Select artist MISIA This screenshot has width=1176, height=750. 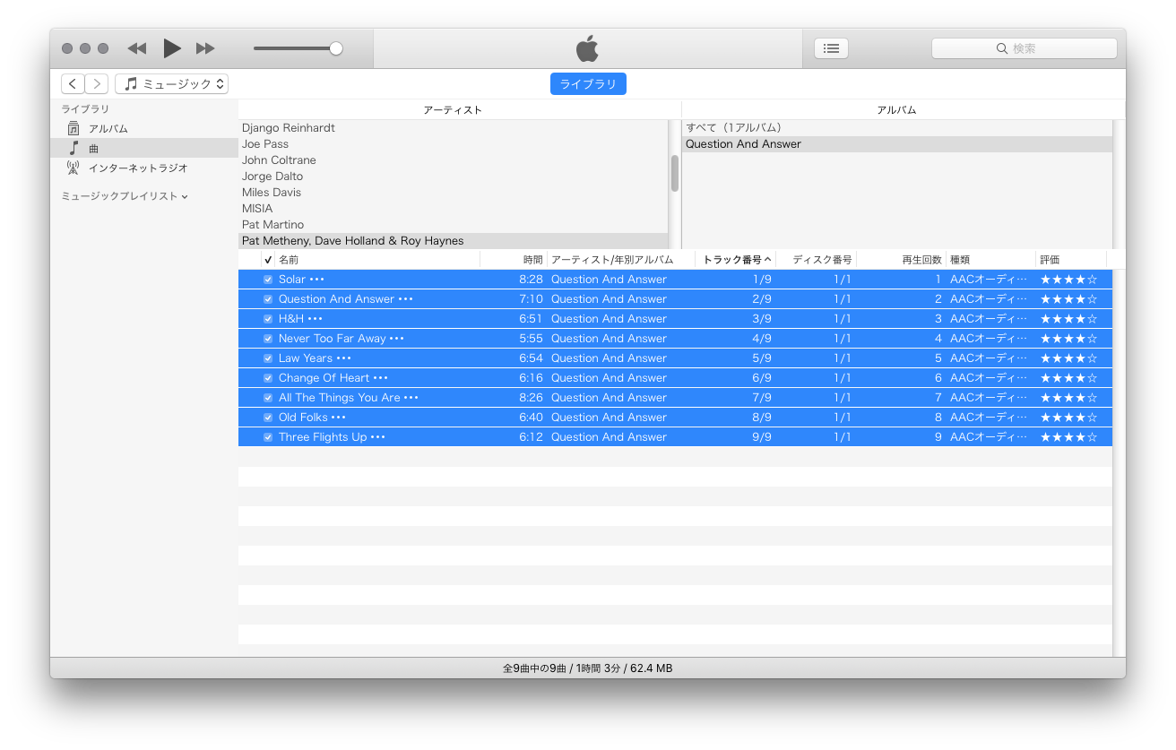tap(453, 209)
